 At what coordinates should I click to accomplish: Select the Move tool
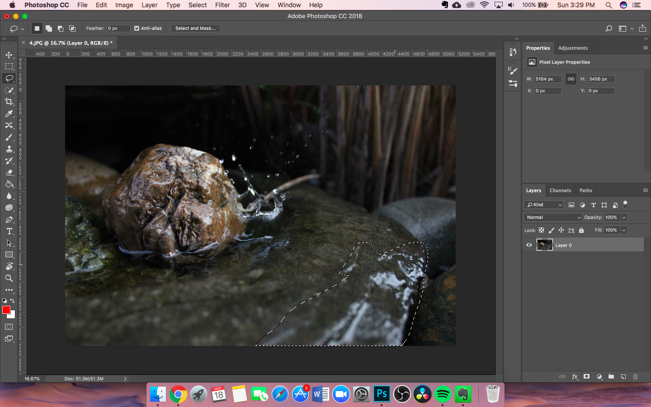click(9, 55)
